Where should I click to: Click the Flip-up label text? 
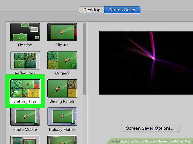[62, 45]
